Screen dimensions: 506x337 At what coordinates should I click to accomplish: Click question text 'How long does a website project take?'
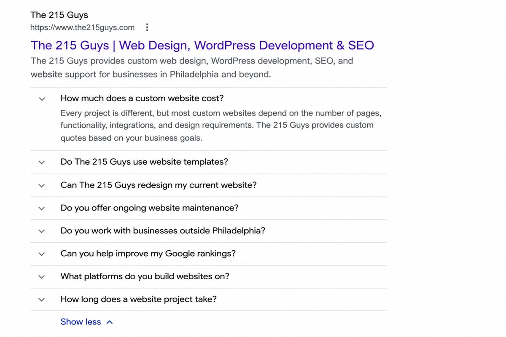tap(139, 299)
